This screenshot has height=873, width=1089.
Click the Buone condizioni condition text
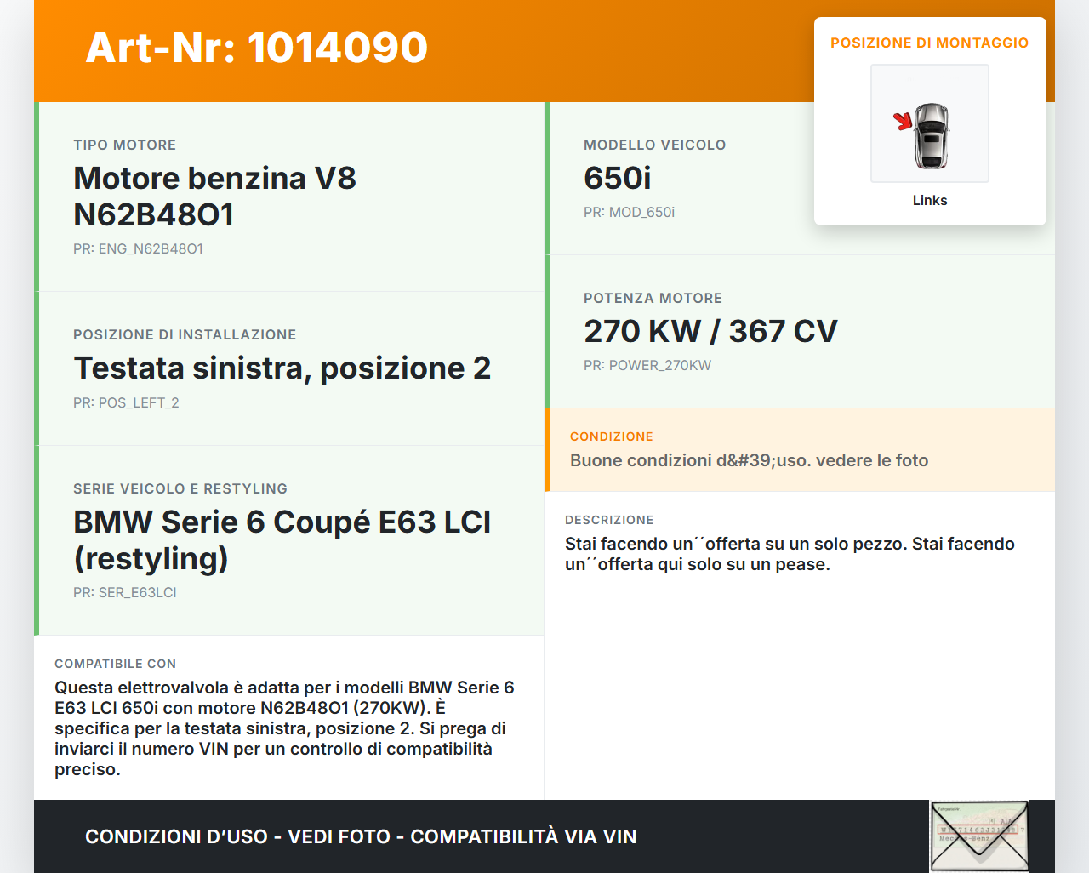coord(750,460)
